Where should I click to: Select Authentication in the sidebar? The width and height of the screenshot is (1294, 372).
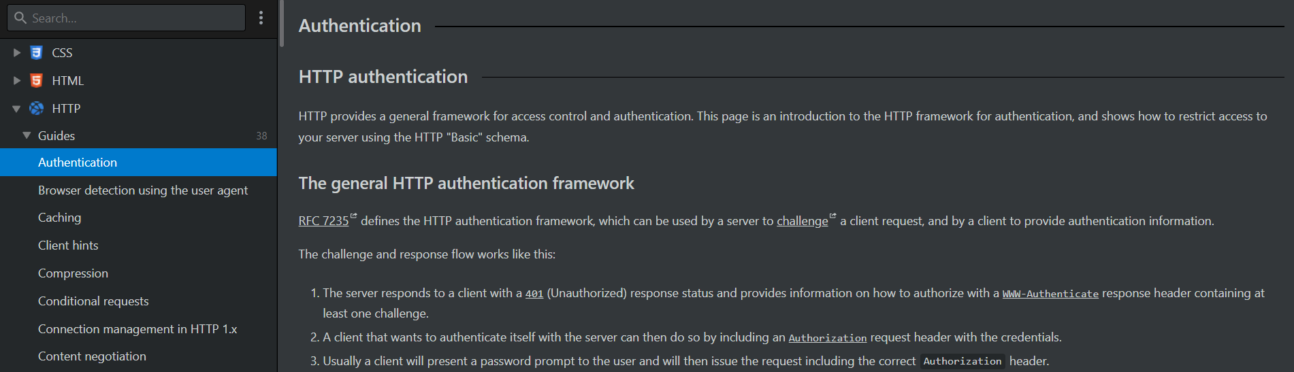138,163
